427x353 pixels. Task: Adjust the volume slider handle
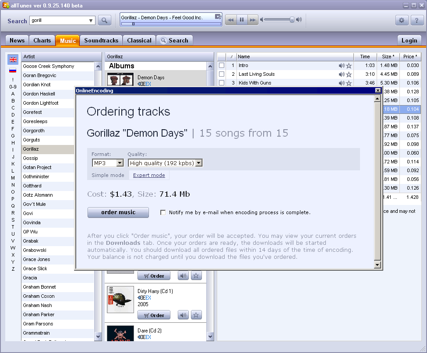click(x=292, y=20)
